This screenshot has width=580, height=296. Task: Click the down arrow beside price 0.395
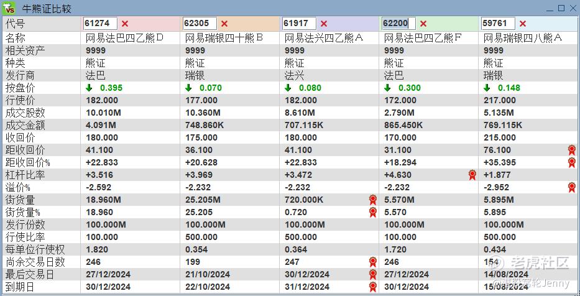89,88
